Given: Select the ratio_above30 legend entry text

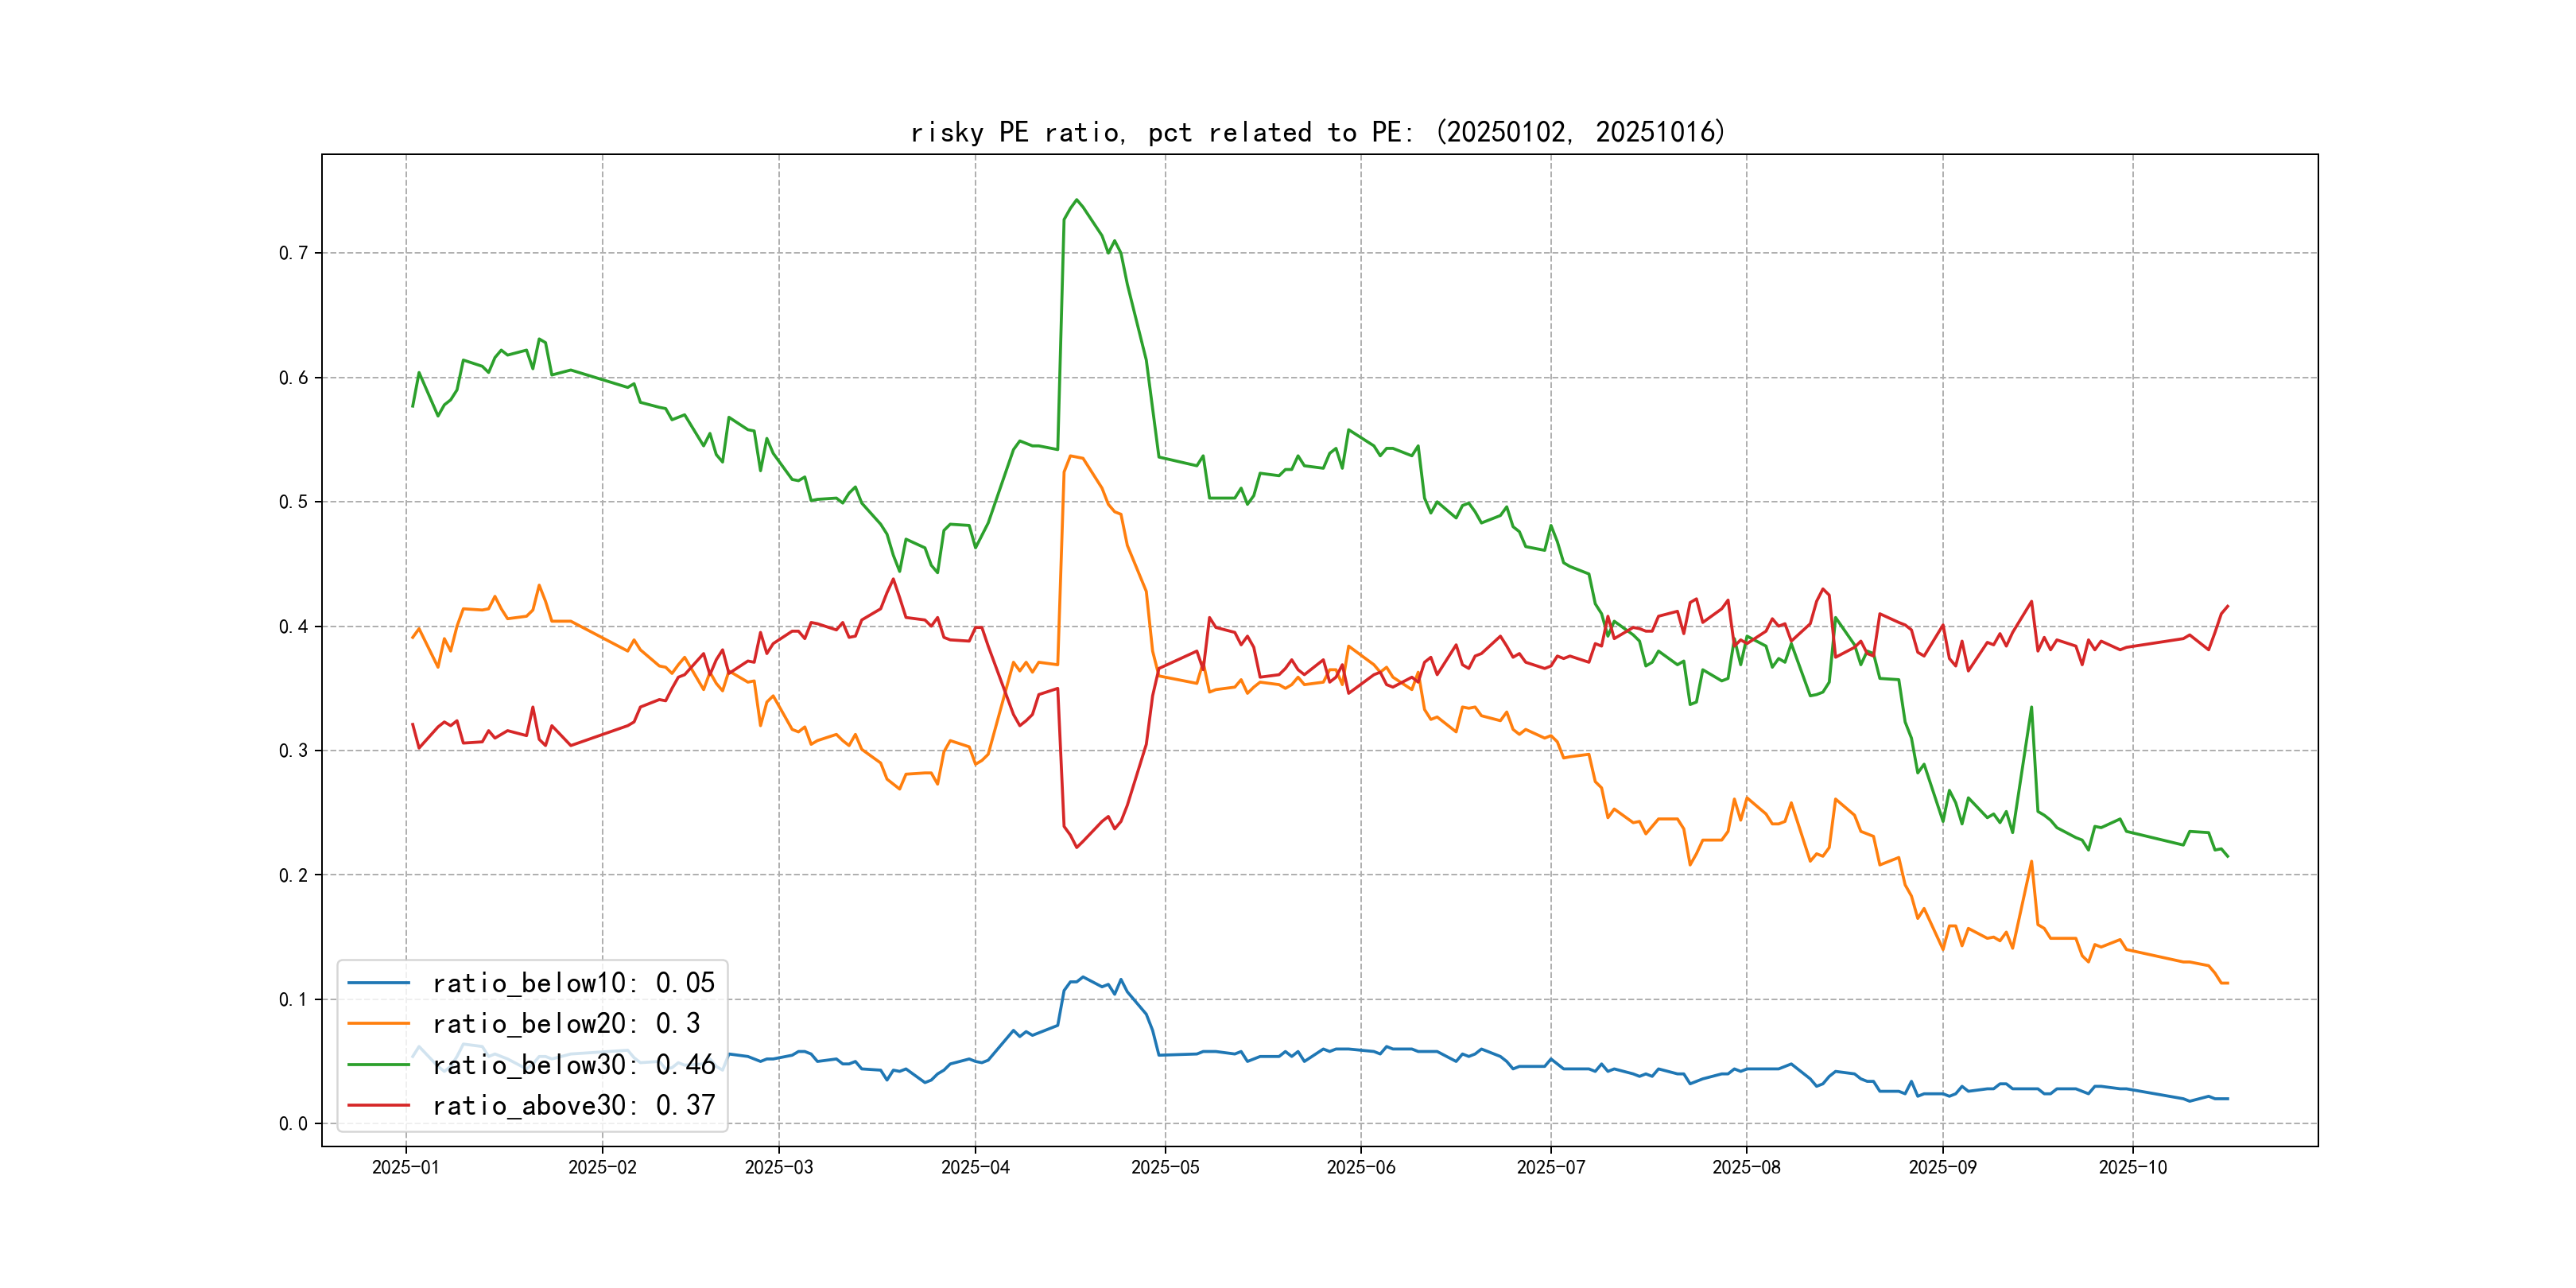Looking at the screenshot, I should 573,1106.
